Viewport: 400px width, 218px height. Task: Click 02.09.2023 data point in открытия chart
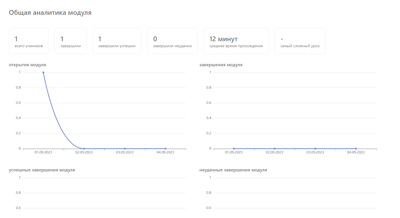point(84,149)
